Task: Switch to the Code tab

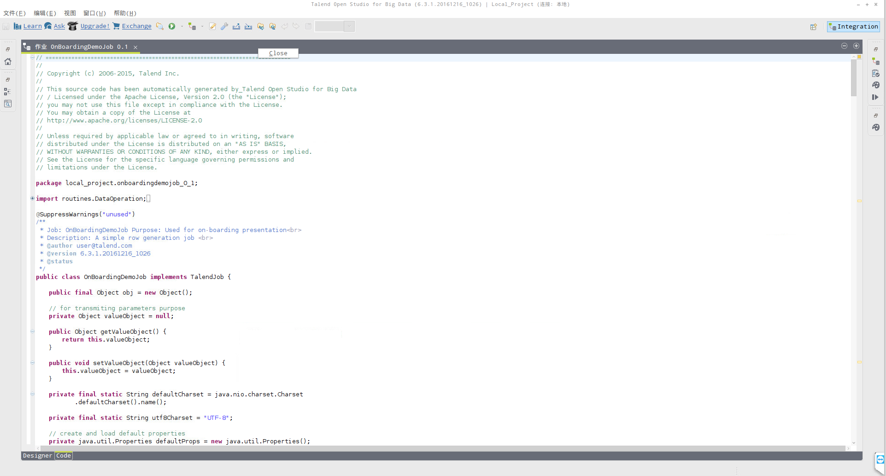Action: (x=64, y=455)
